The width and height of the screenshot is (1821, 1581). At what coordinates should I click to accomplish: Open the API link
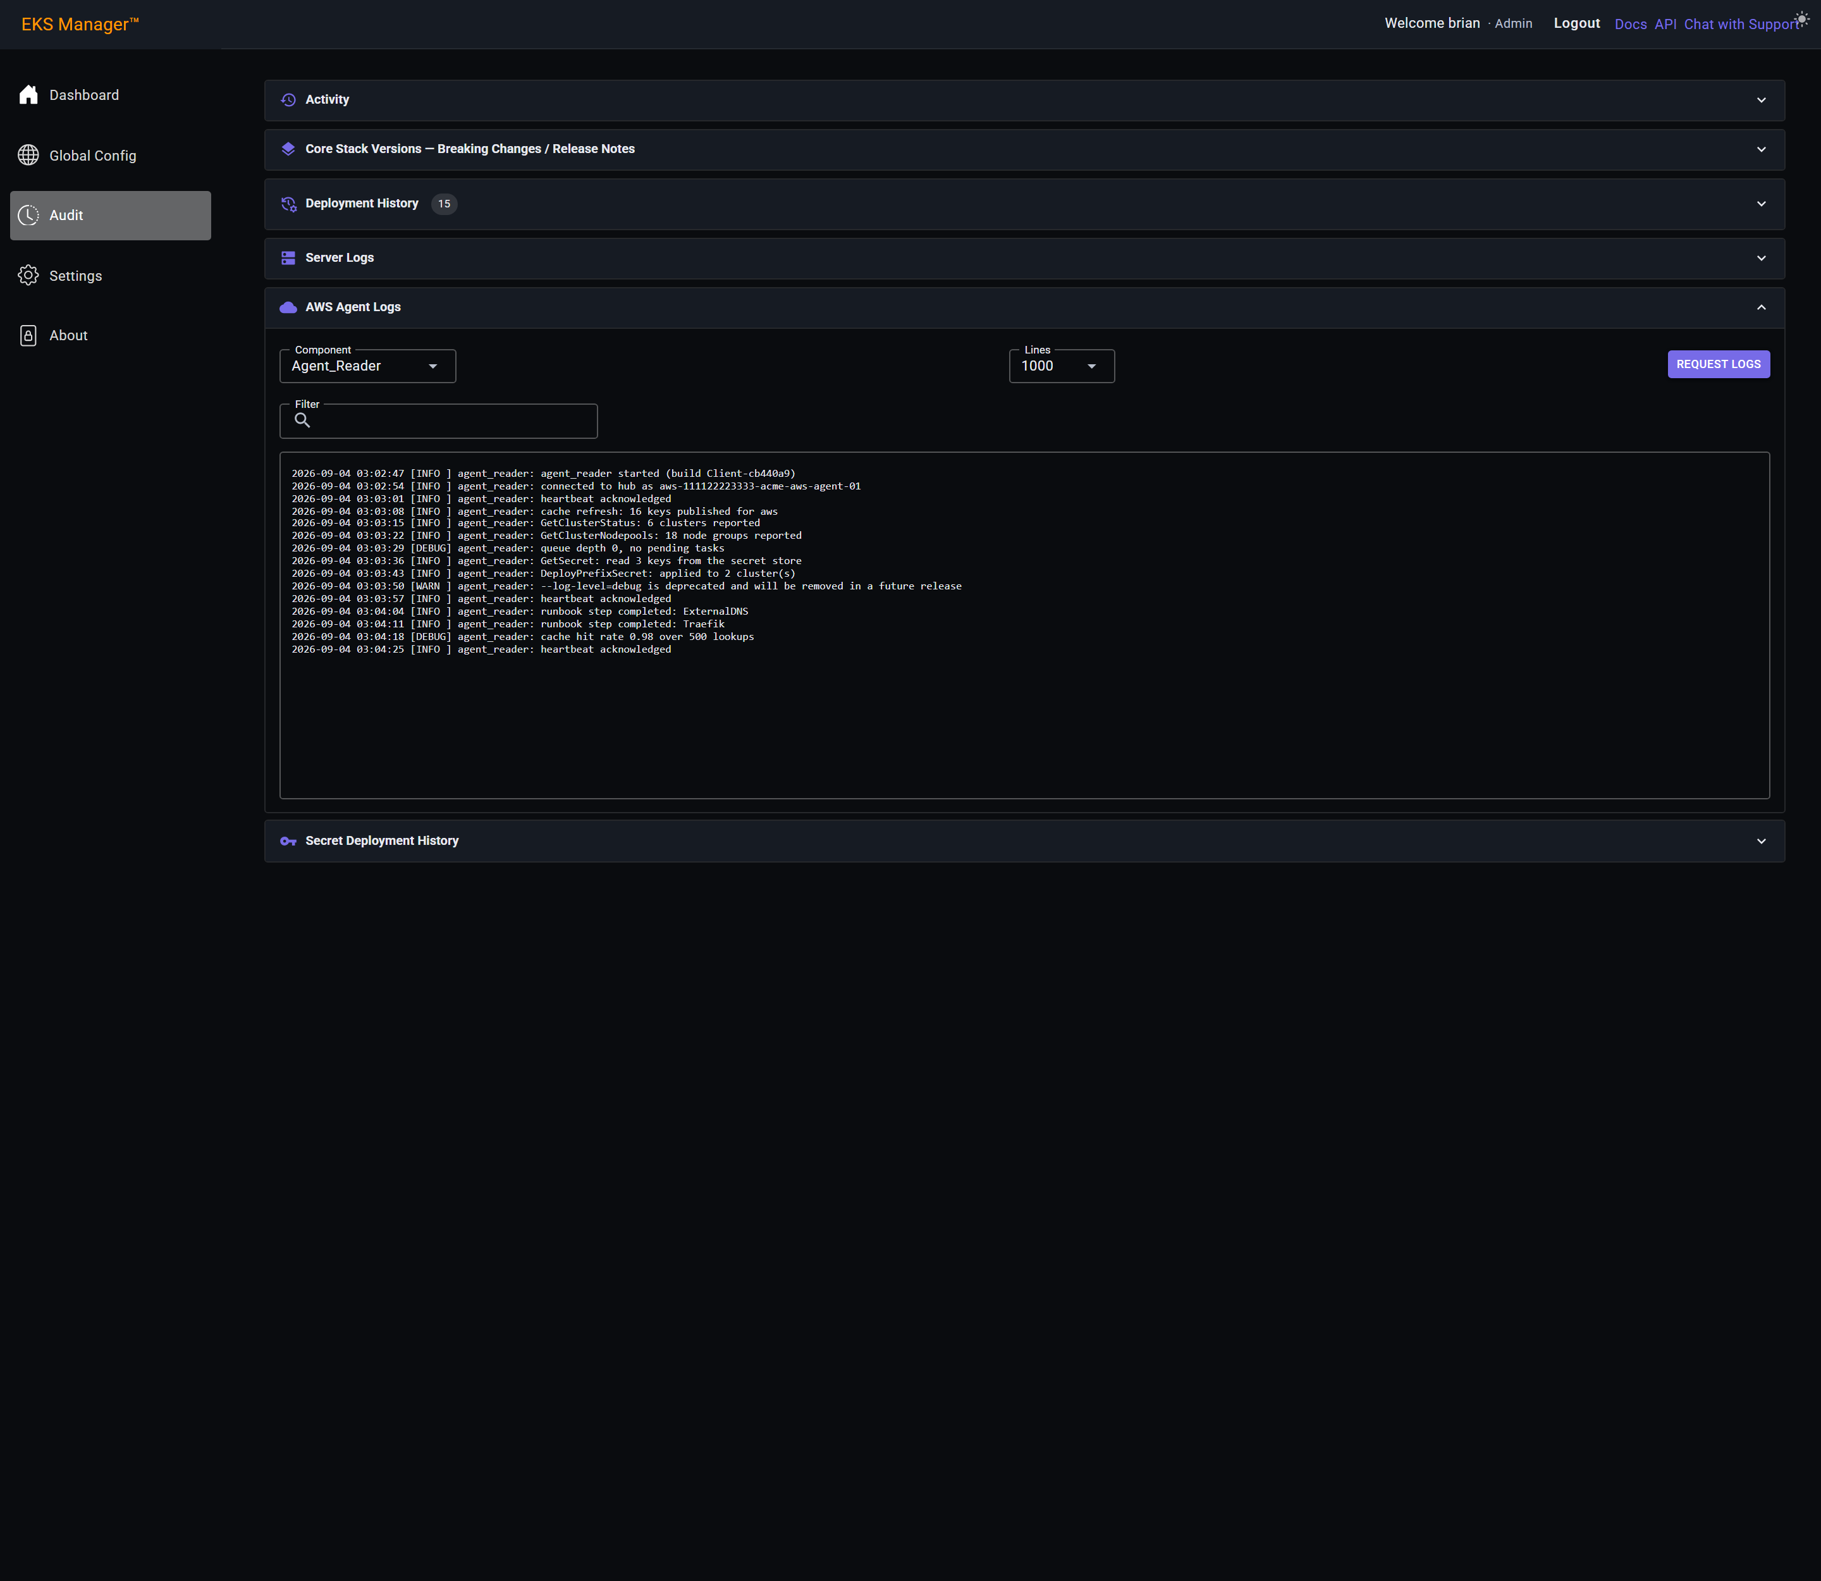tap(1665, 24)
